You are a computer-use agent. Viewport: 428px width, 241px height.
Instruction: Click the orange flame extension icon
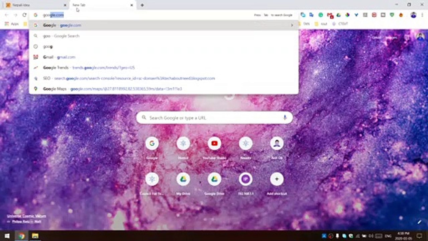coord(401,15)
